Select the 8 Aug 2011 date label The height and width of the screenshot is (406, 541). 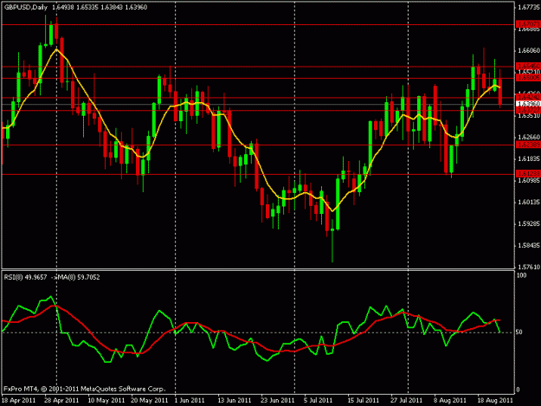(450, 401)
